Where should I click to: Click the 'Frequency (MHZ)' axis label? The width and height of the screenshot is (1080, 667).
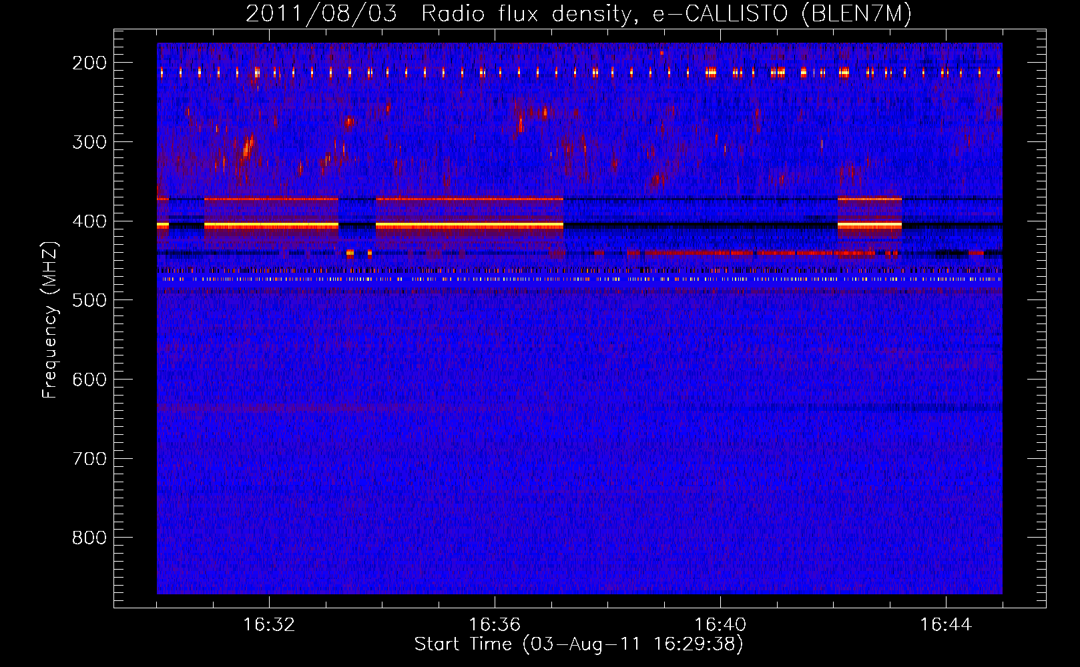50,319
